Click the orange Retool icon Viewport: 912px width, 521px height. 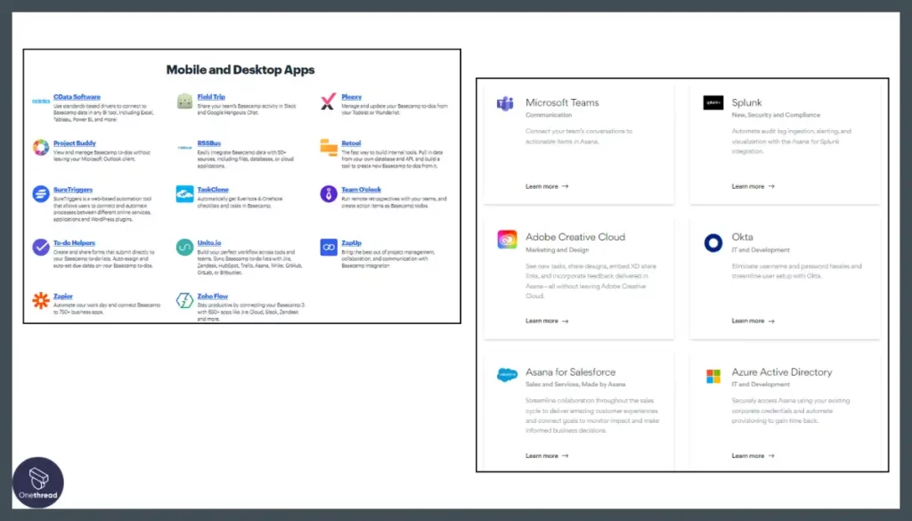click(x=329, y=148)
